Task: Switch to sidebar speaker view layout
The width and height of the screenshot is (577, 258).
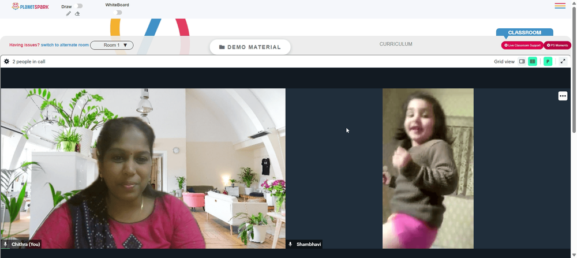Action: pos(522,61)
